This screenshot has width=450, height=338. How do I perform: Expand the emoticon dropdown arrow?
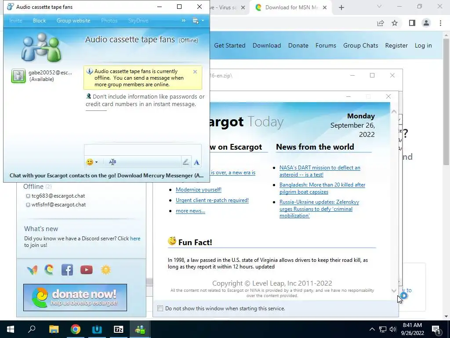96,162
